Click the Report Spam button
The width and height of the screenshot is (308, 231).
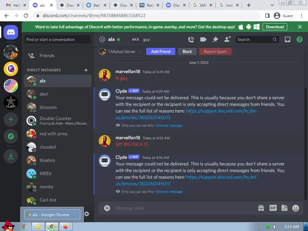215,52
